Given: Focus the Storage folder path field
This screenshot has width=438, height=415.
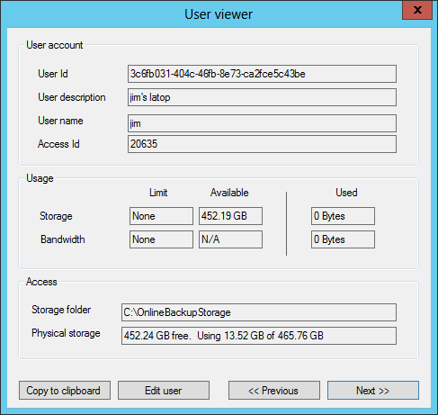Looking at the screenshot, I should (259, 312).
